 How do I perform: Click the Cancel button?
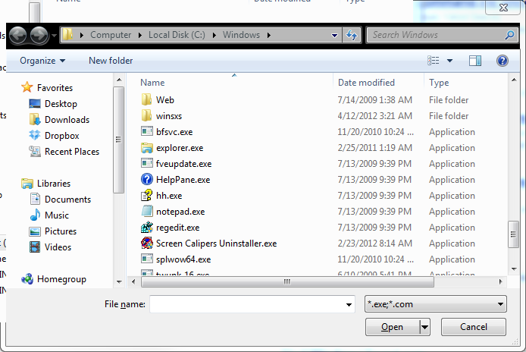(x=474, y=327)
